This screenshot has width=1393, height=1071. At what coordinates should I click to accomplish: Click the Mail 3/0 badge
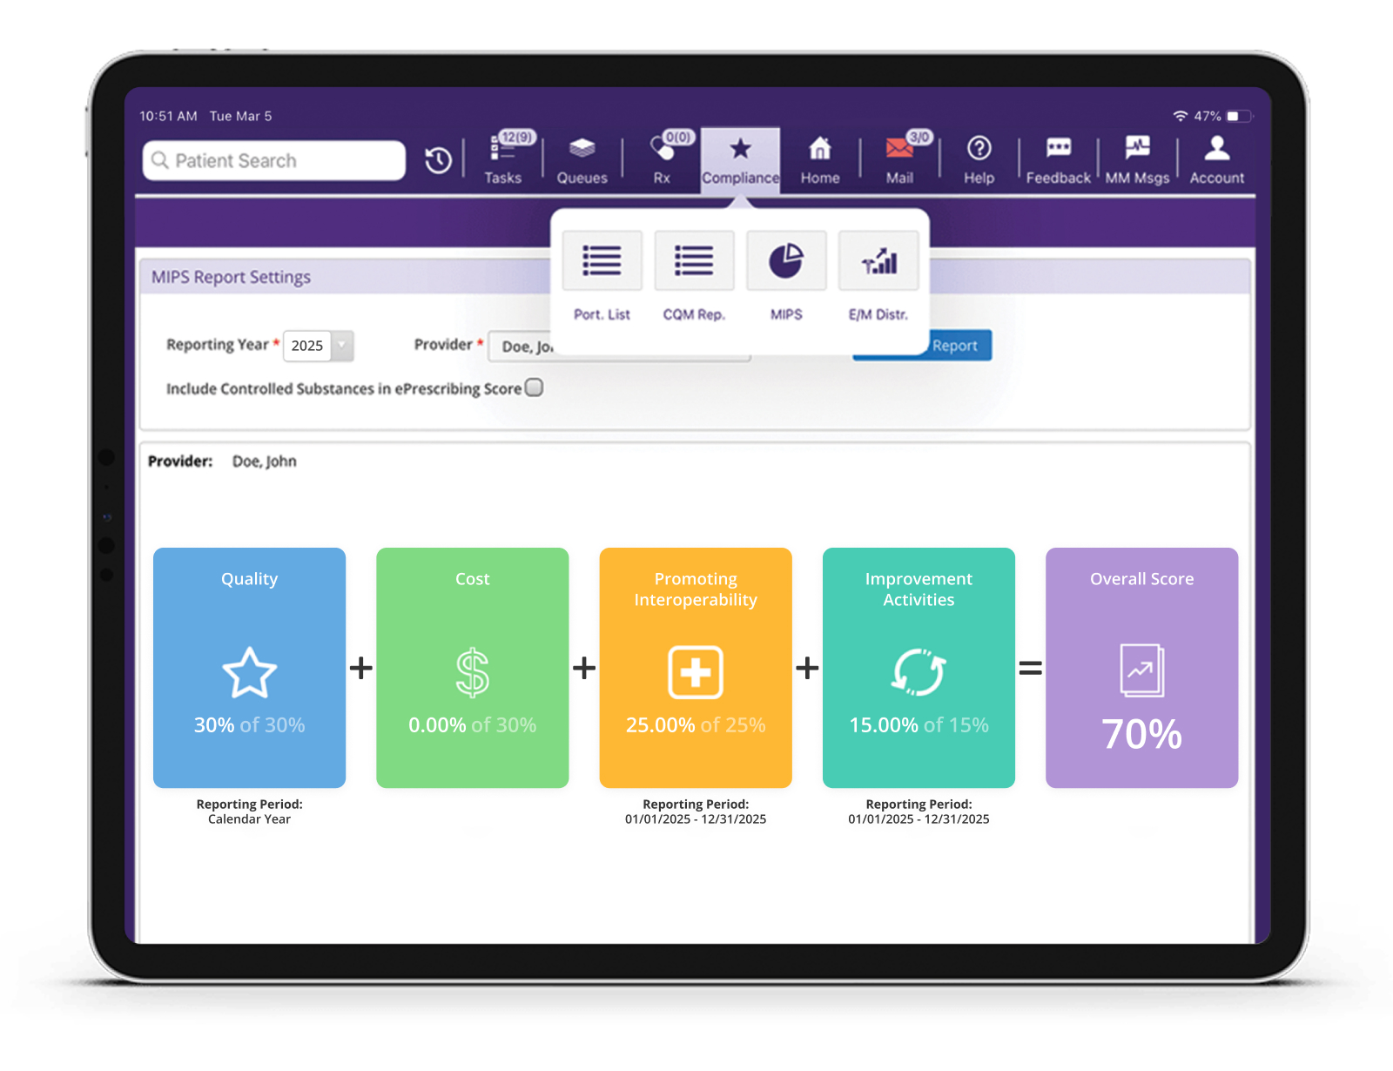(x=919, y=138)
